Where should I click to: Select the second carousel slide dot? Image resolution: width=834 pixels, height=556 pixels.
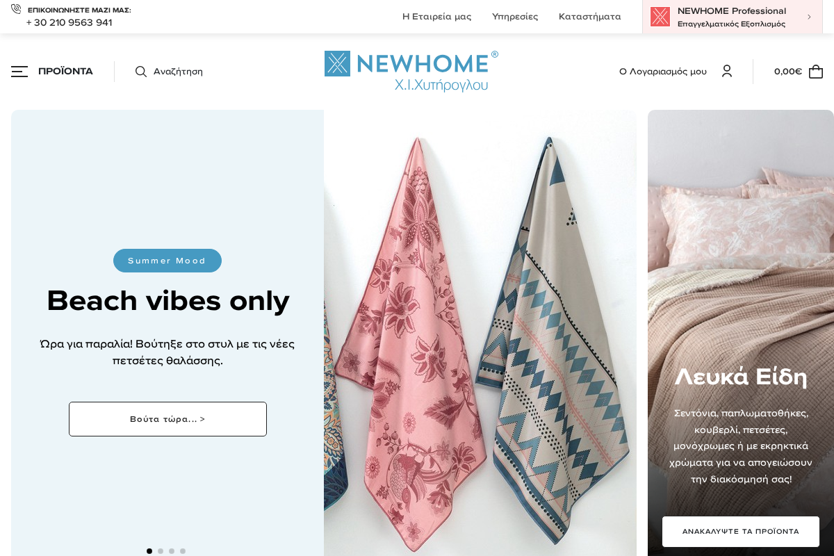coord(161,551)
